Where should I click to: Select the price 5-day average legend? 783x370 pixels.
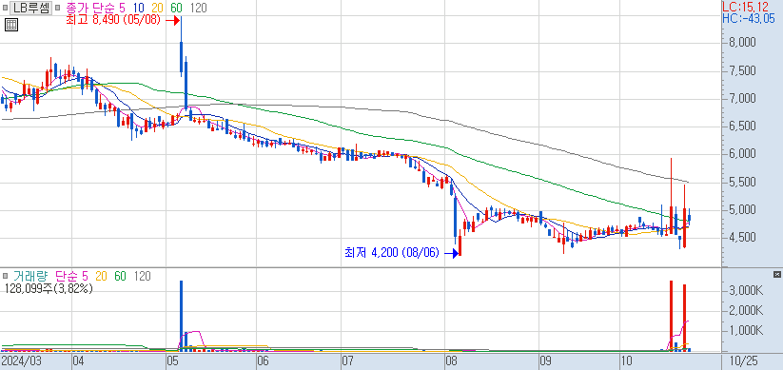[x=122, y=8]
